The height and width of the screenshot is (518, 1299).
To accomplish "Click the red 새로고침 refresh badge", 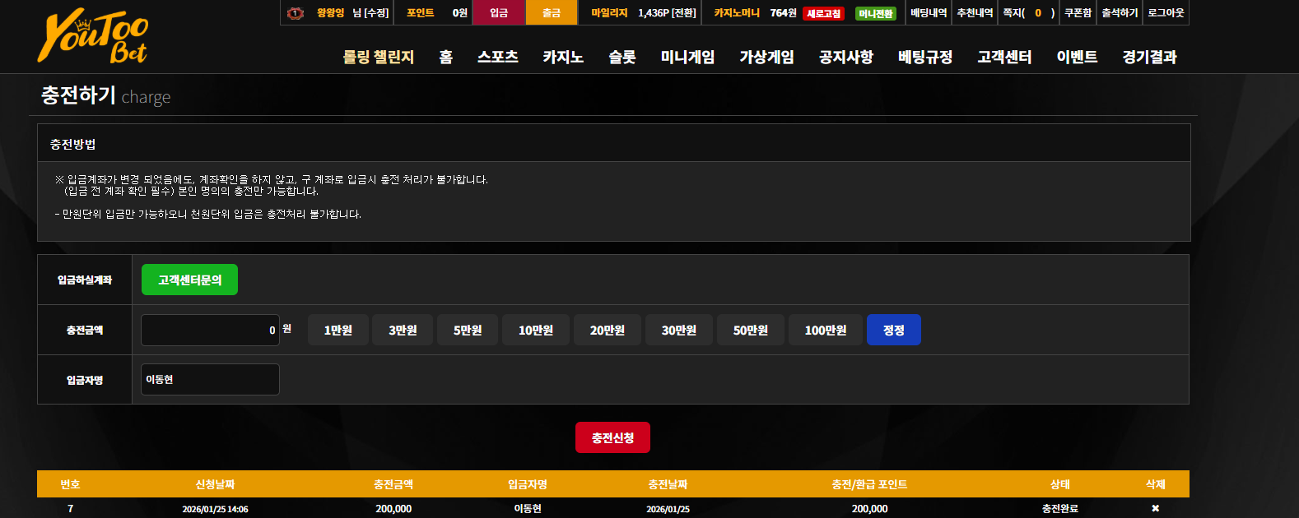I will [x=823, y=13].
